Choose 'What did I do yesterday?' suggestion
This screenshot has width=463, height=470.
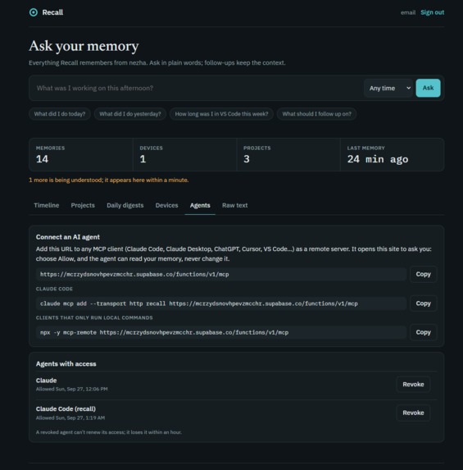click(x=130, y=114)
